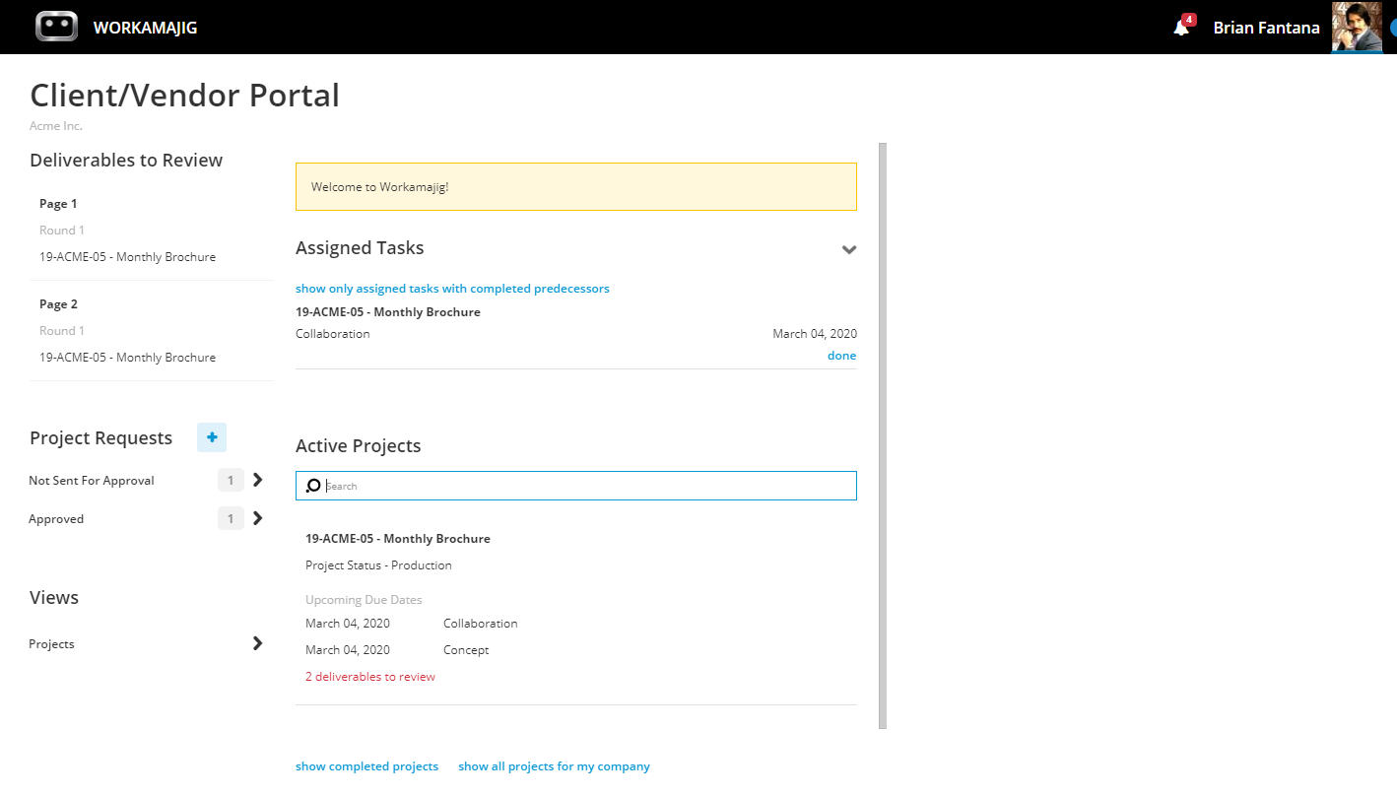Viewport: 1397px width, 796px height.
Task: Click the Brian Fantana user name menu
Action: tap(1266, 28)
